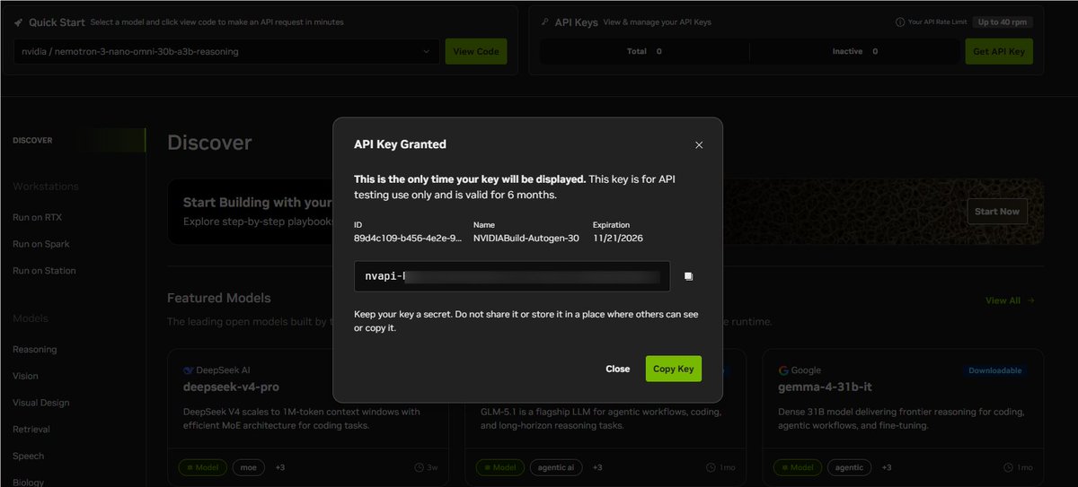1078x487 pixels.
Task: Open the View All link
Action: pyautogui.click(x=1010, y=300)
